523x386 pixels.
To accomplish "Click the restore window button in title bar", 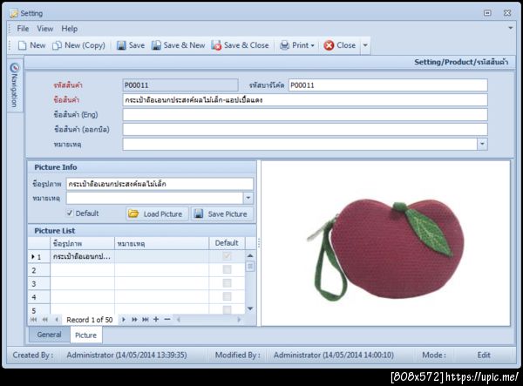I will 487,13.
